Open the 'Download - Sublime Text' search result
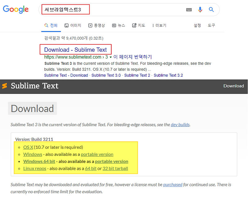This screenshot has height=198, width=248. (x=75, y=50)
